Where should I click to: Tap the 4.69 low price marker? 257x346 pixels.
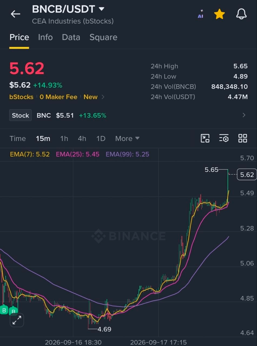[104, 329]
